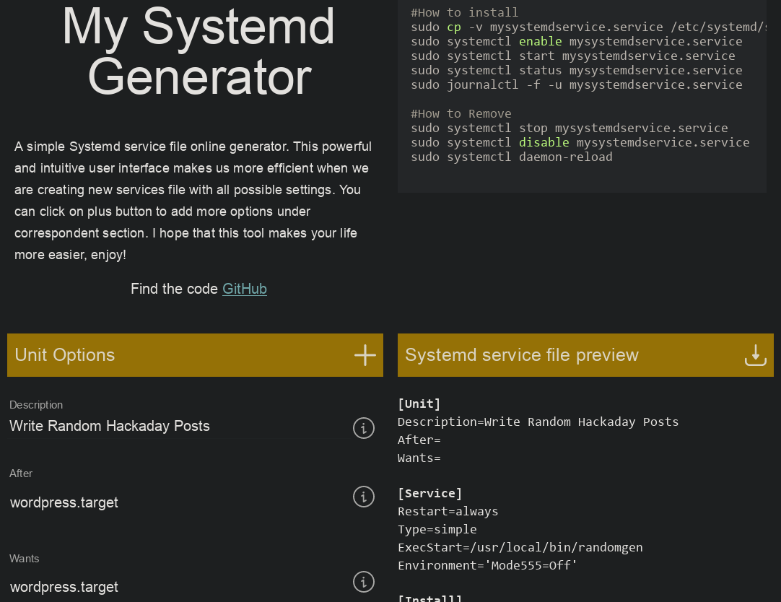
Task: Open info icon beside Description field
Action: (x=363, y=428)
